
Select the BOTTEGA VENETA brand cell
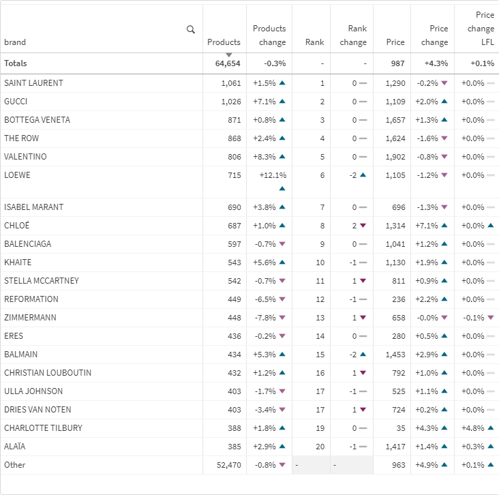(102, 120)
